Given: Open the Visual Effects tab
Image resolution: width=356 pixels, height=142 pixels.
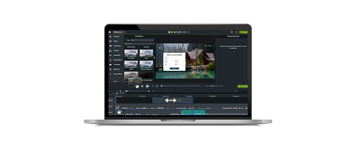Looking at the screenshot, I should 116,60.
